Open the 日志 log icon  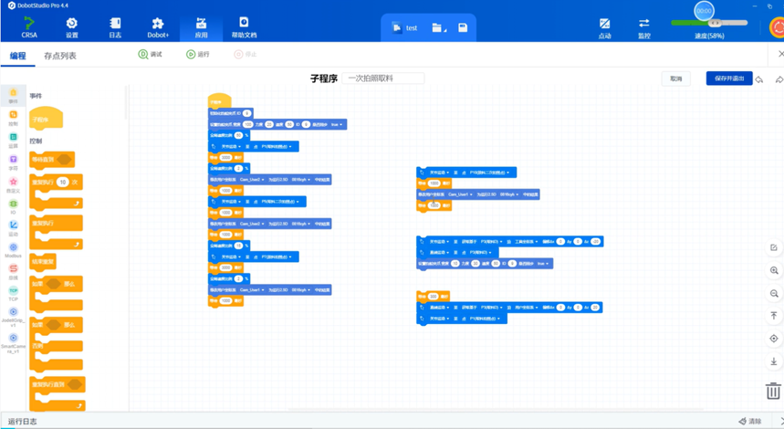115,27
